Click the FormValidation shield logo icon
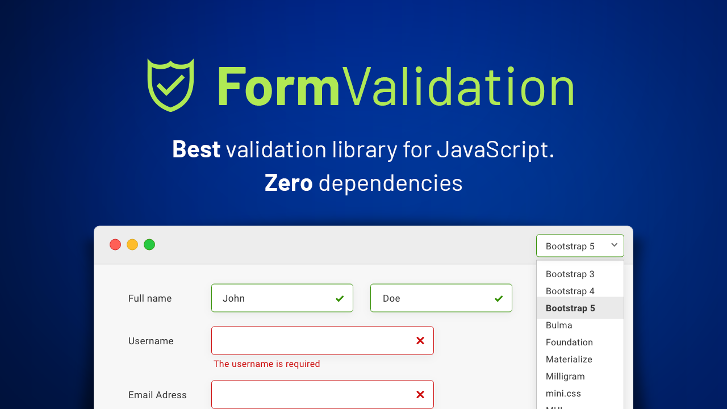This screenshot has width=727, height=409. (x=170, y=85)
